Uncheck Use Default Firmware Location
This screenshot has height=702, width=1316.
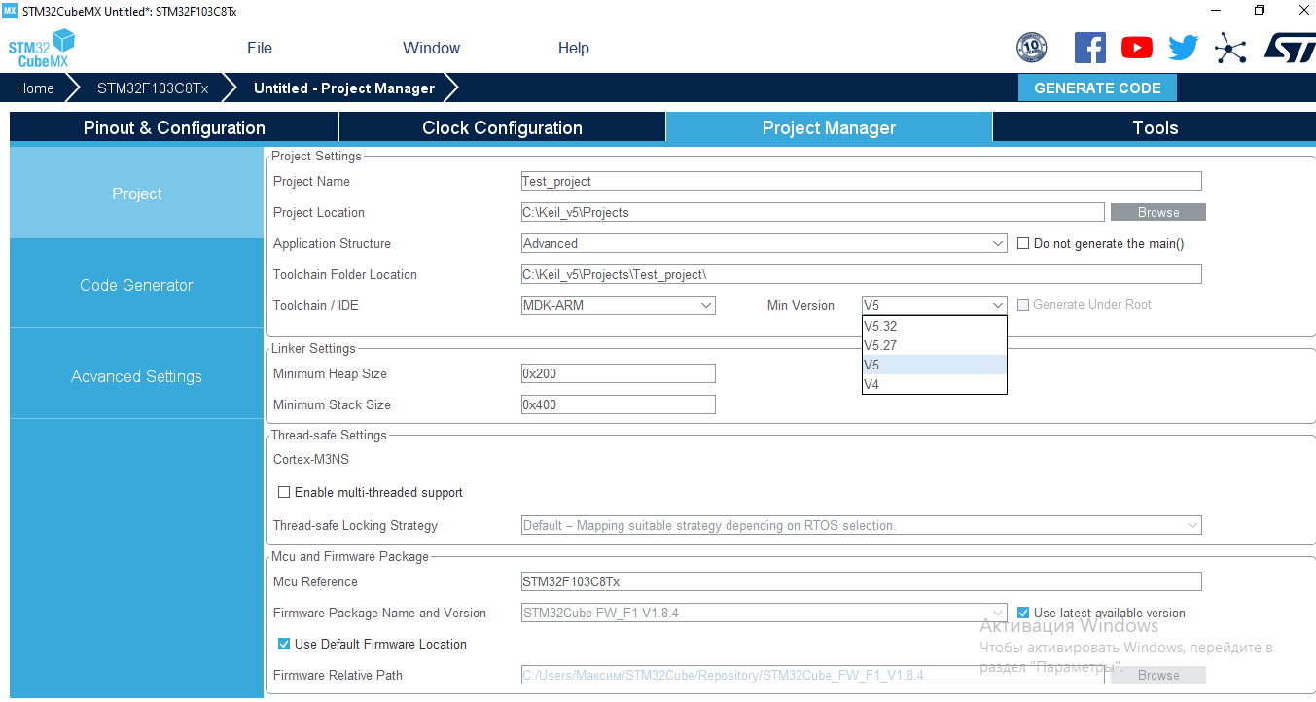click(284, 645)
